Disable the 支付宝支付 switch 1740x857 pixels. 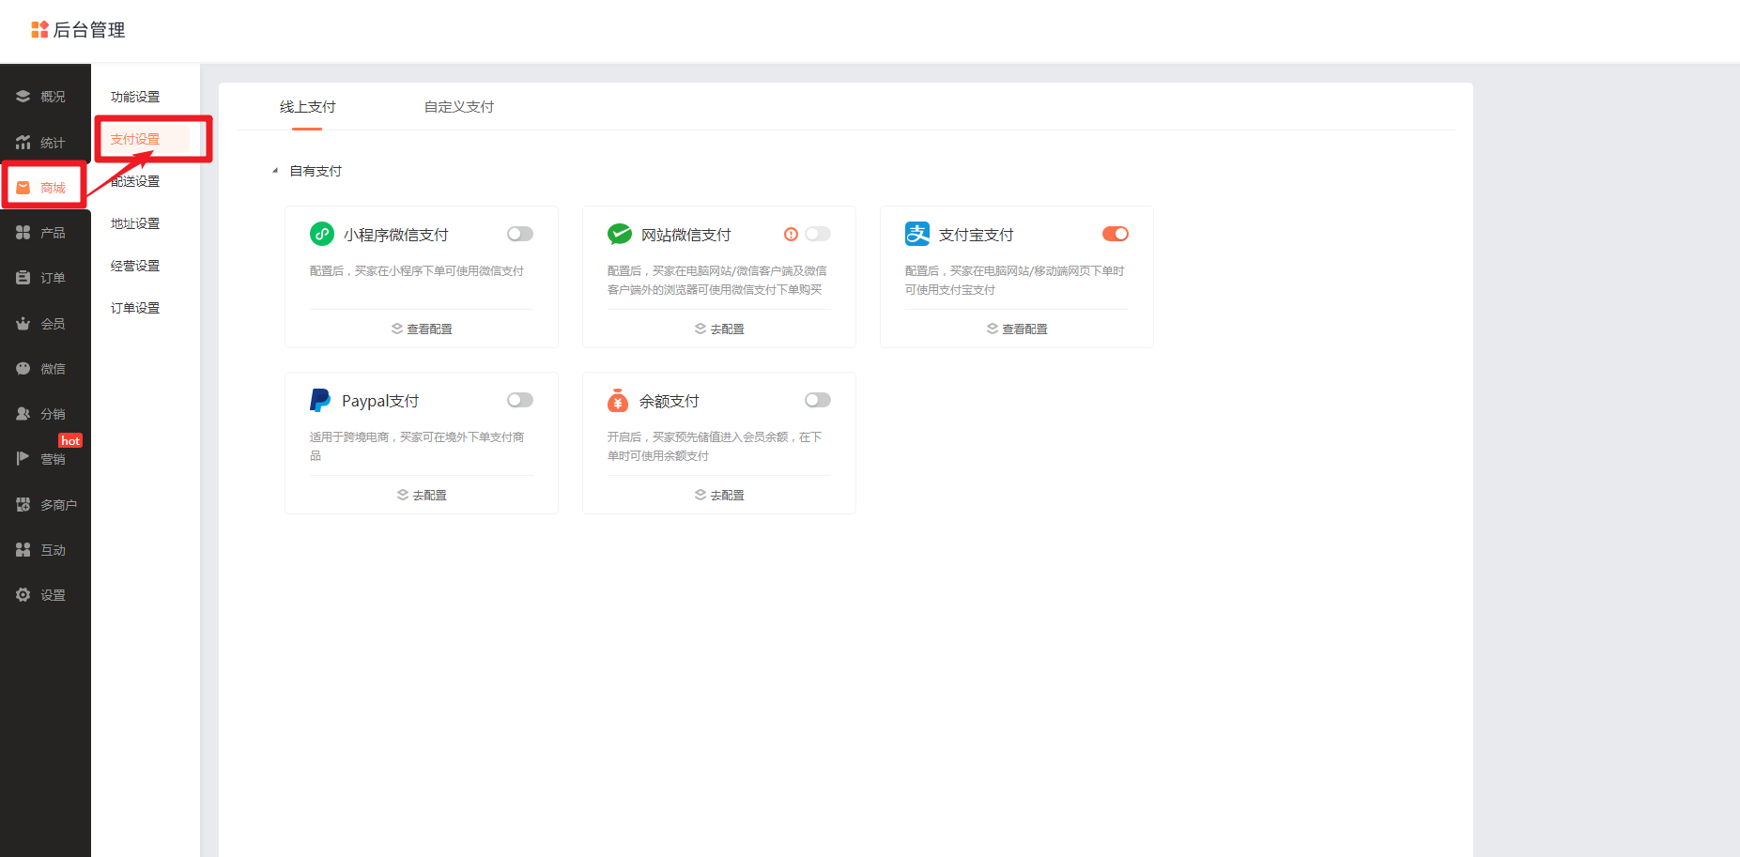point(1116,234)
